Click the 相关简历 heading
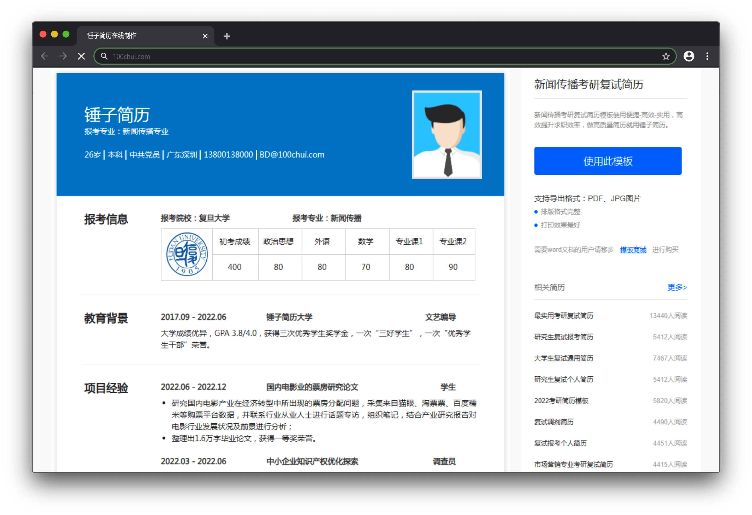 (x=549, y=287)
